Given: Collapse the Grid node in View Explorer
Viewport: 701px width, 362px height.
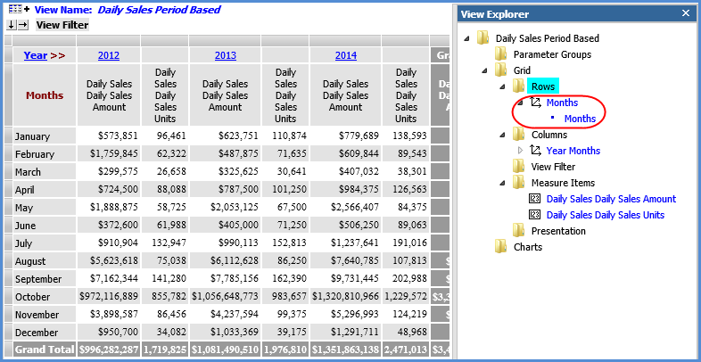Looking at the screenshot, I should pos(486,70).
